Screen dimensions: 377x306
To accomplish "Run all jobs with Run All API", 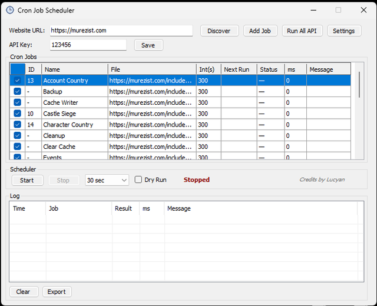I will (x=302, y=31).
